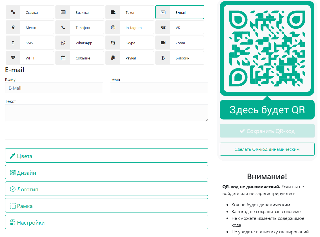
Task: Click the WhatsApp logo icon
Action: [x=63, y=43]
